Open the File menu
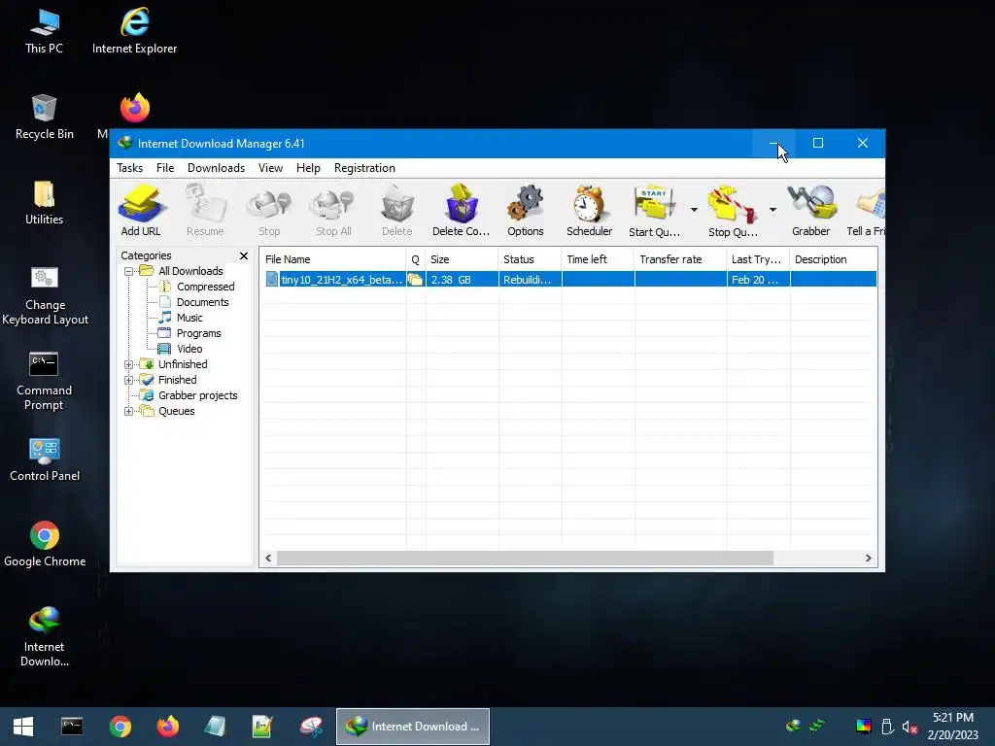The width and height of the screenshot is (995, 746). (165, 168)
